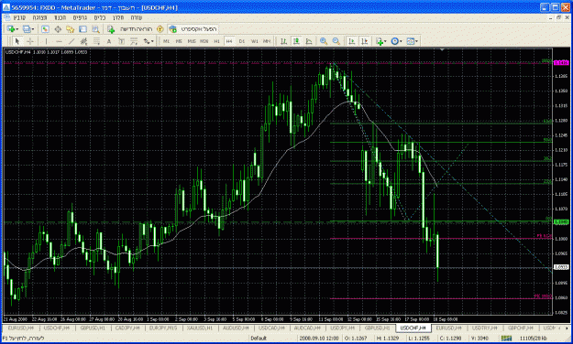Image resolution: width=573 pixels, height=344 pixels.
Task: Switch to M5 timeframe
Action: (179, 41)
